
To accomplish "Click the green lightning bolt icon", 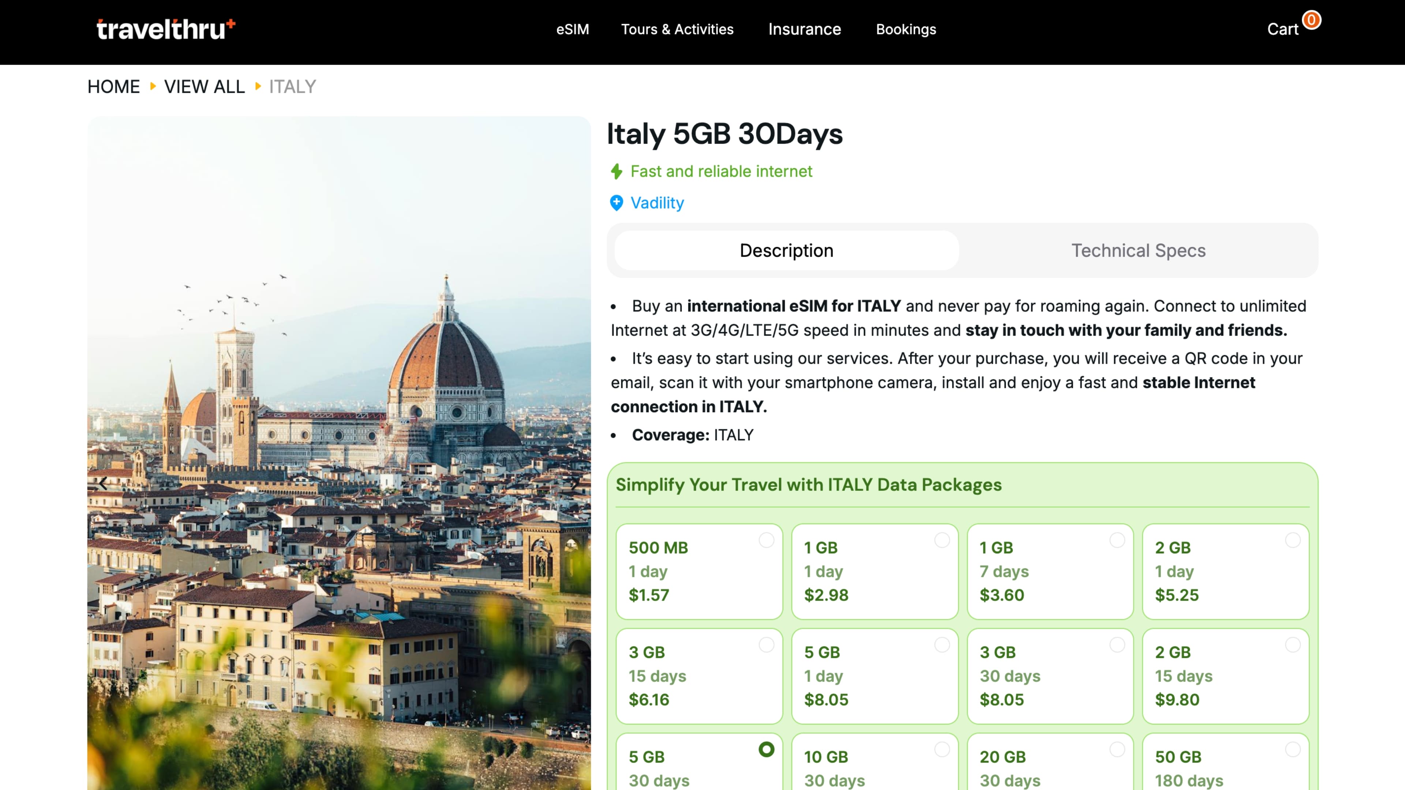I will click(616, 171).
